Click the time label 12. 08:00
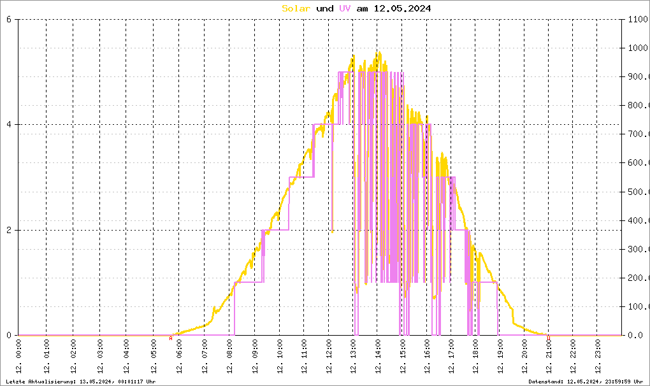Screen dimensions: 650x386 tap(229, 357)
